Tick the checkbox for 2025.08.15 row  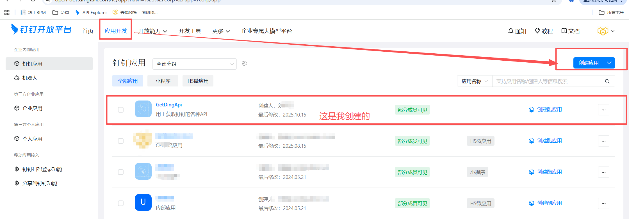[x=121, y=141]
